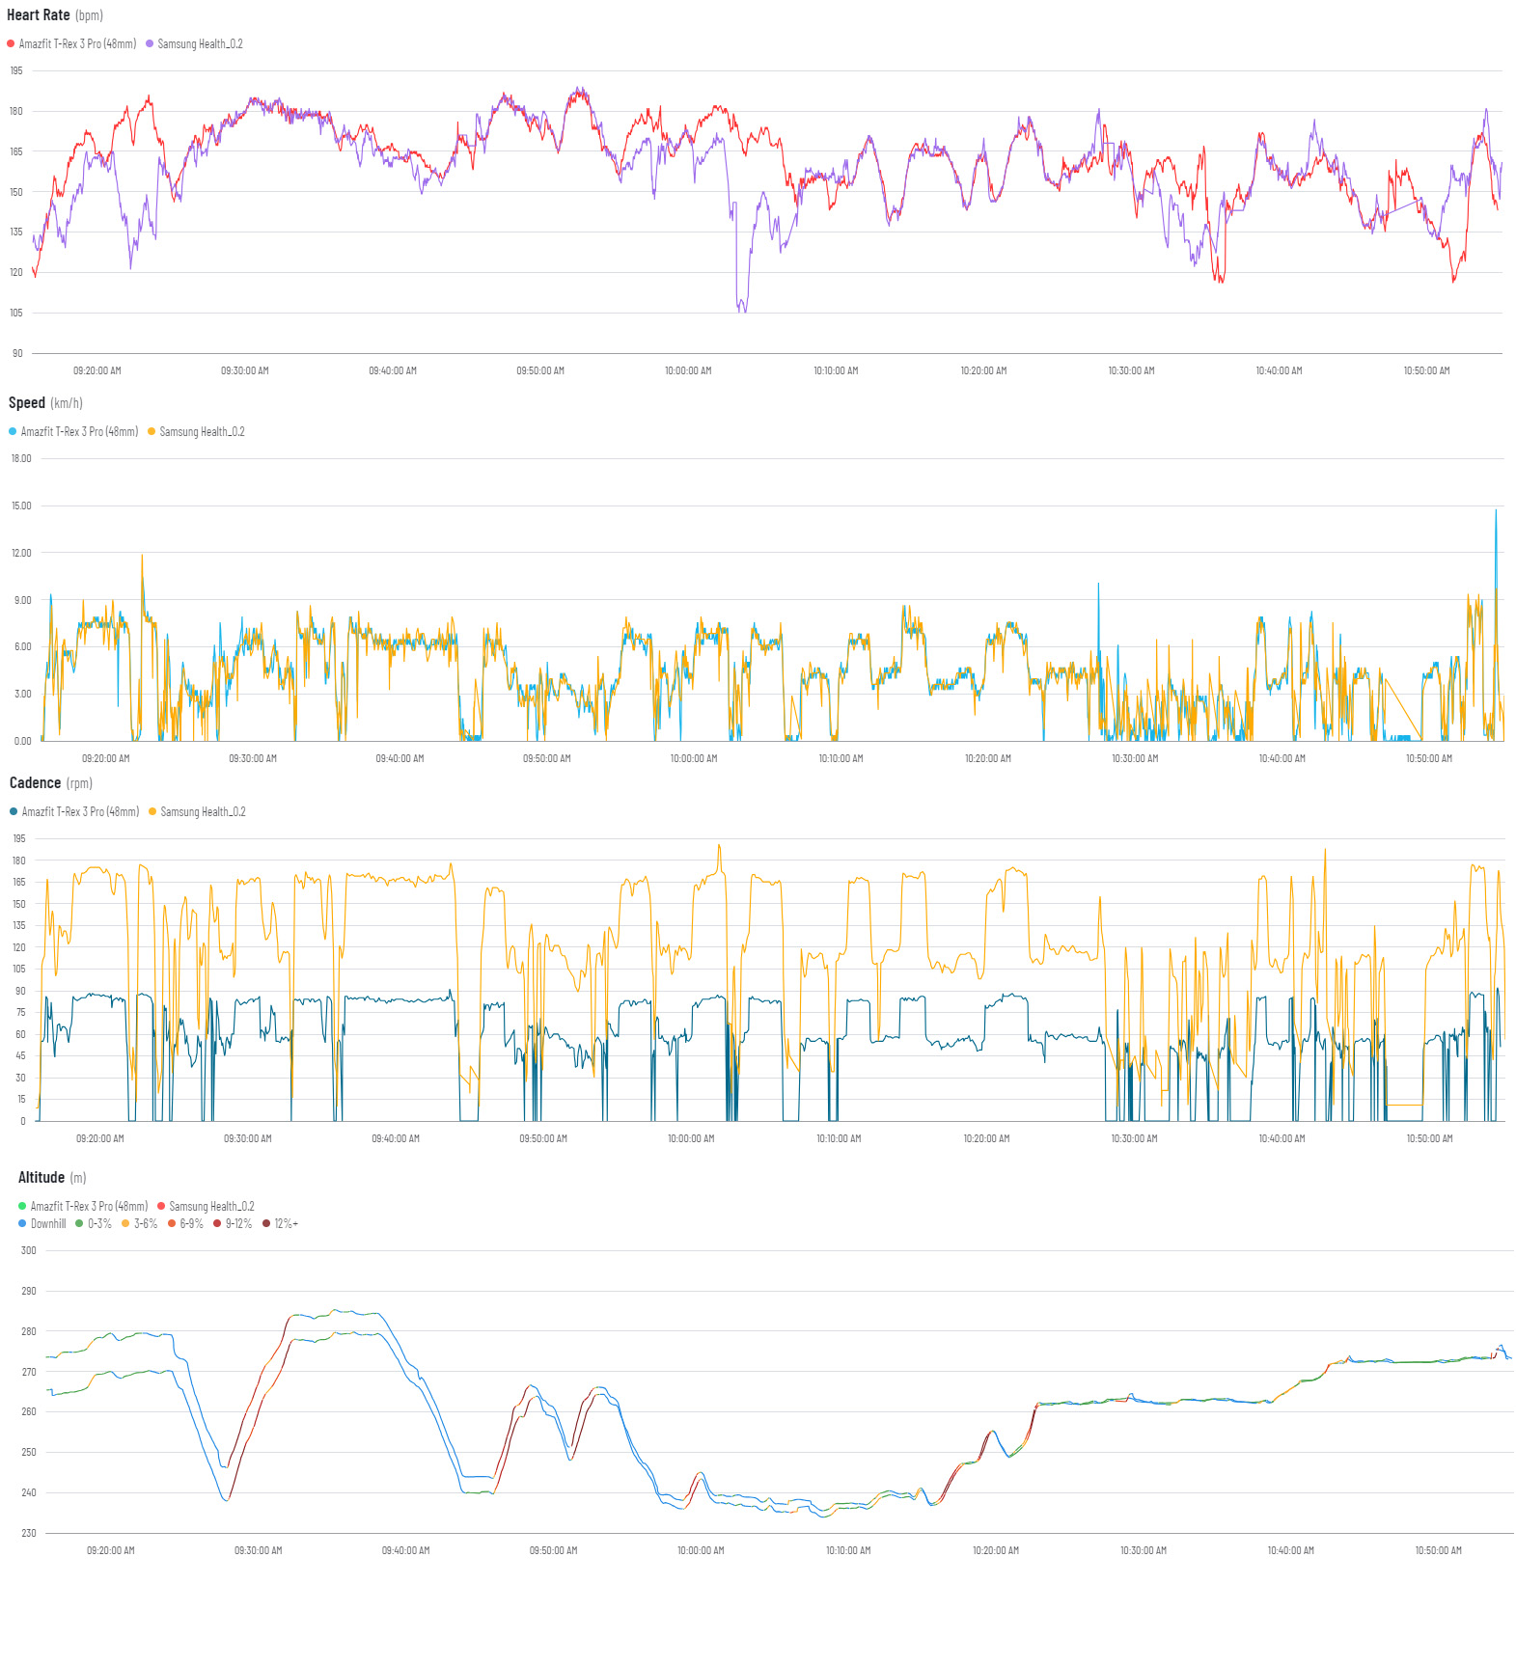1516x1667 pixels.
Task: Click the 300 label on Altitude y-axis
Action: pos(29,1251)
